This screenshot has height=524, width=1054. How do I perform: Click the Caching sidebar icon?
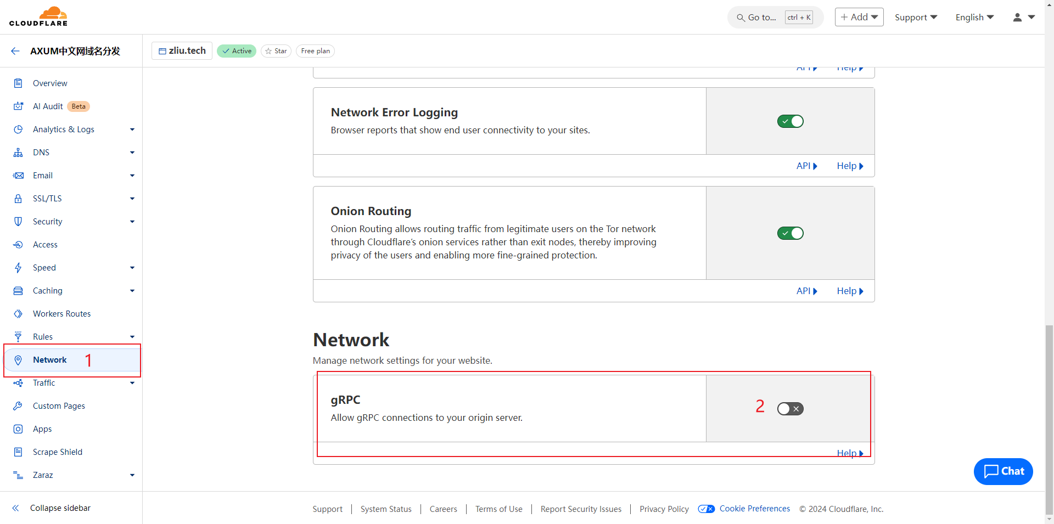point(18,291)
